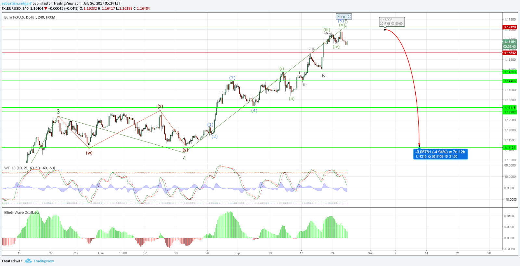Open the sebastian.seliga.7 author profile link
This screenshot has height=266, width=520.
[x=17, y=3]
